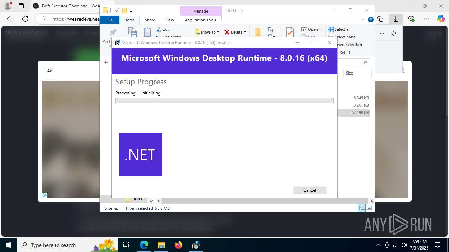Switch to Large icons view layout
Screen dimensions: 449x252
369,208
